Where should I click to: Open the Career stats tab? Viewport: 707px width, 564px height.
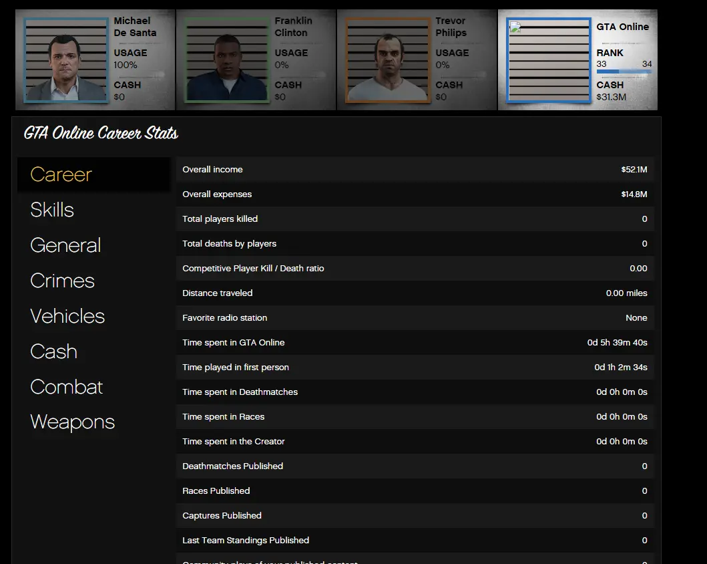click(61, 174)
